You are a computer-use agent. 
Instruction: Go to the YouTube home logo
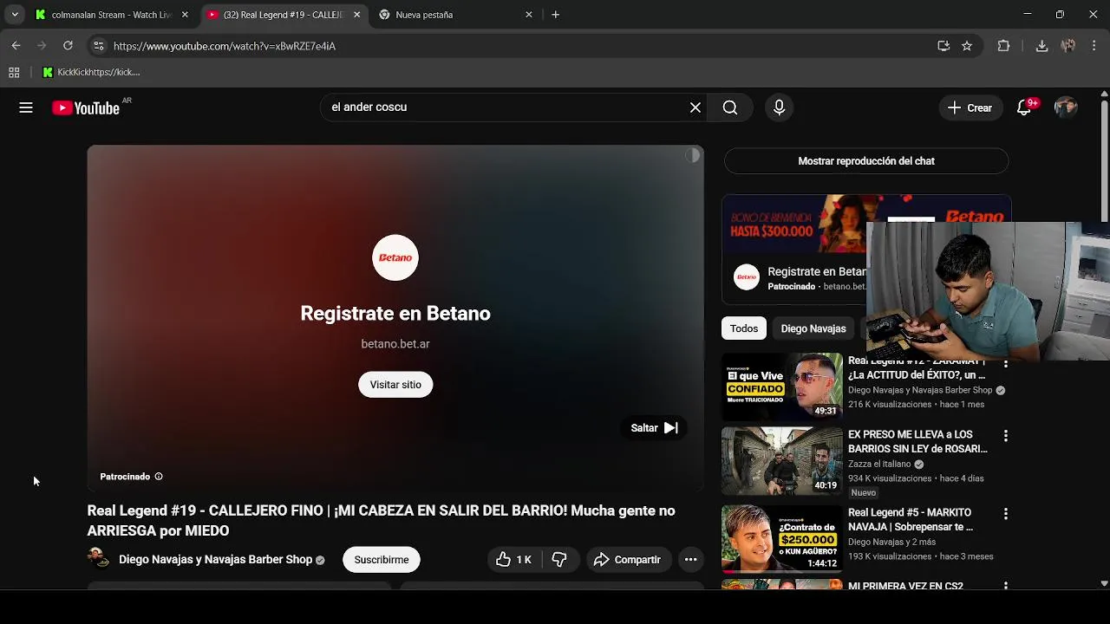(86, 107)
